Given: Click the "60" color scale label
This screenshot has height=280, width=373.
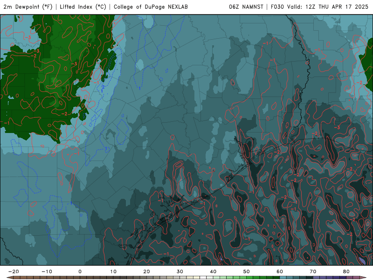Looking at the screenshot, I should point(280,272).
